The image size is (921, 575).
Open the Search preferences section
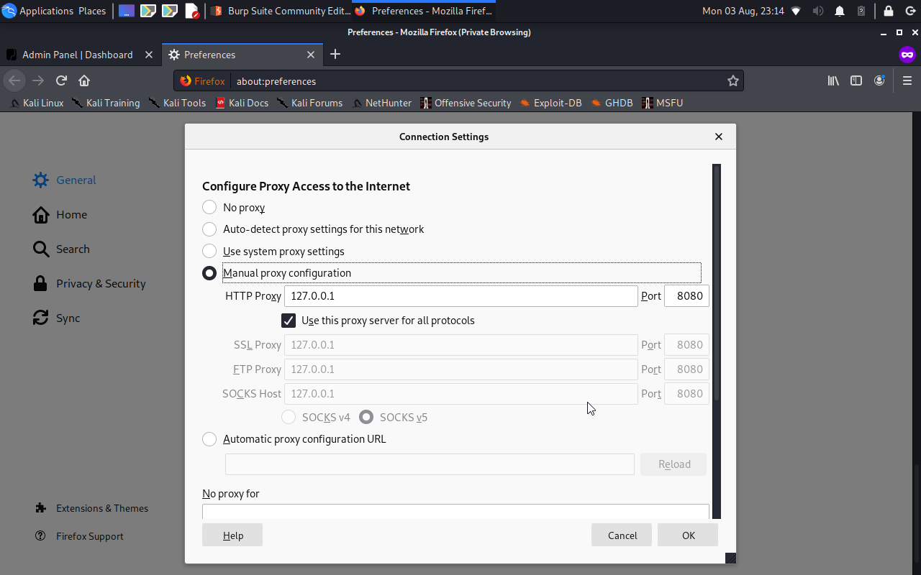coord(71,249)
